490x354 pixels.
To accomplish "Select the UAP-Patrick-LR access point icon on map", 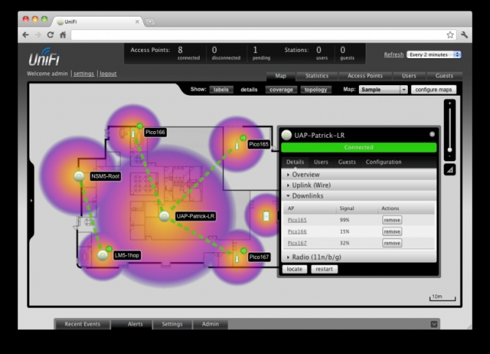I will (164, 216).
